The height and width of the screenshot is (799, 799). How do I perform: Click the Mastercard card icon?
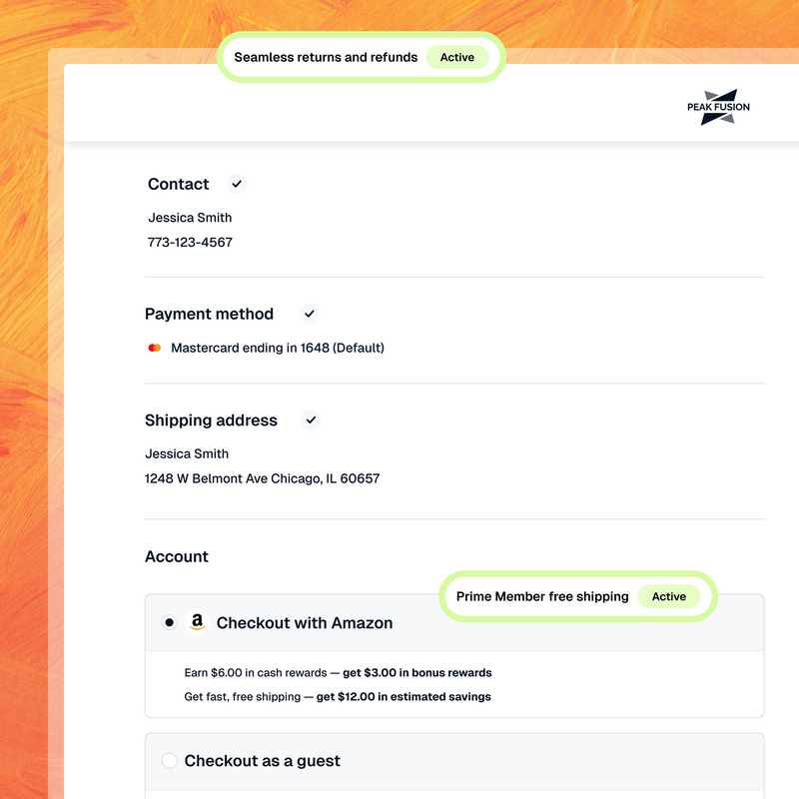coord(154,348)
